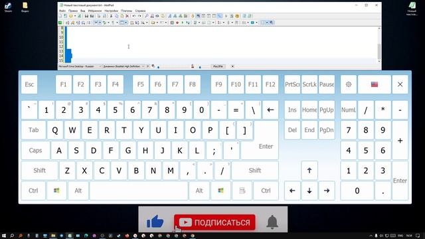Select the yellow folder desktop icon
425x239 pixels.
pos(25,7)
